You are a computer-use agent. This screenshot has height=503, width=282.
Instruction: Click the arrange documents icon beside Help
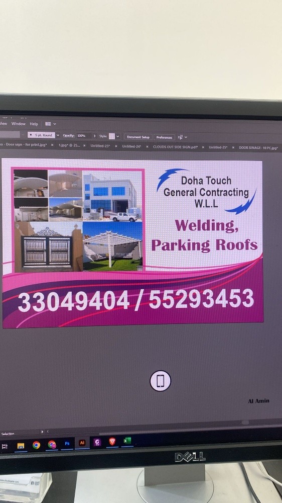click(48, 124)
